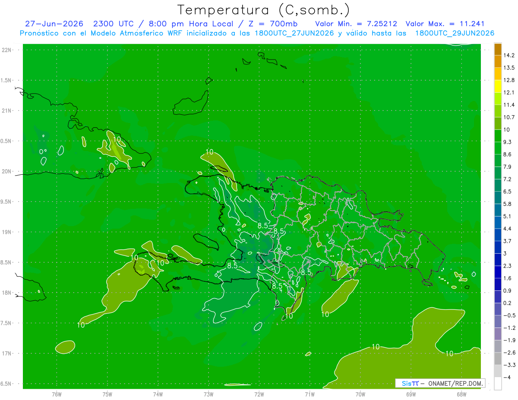Click the "73W" longitude axis label
518x400 pixels.
pos(208,394)
